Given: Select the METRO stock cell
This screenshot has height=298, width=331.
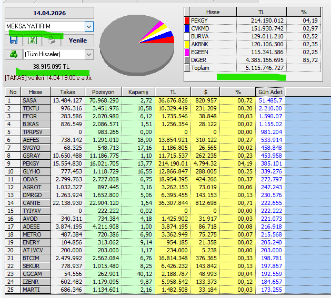Looking at the screenshot, I should tap(35, 234).
